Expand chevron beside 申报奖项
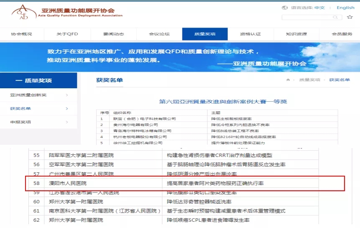The height and width of the screenshot is (228, 360). click(67, 122)
